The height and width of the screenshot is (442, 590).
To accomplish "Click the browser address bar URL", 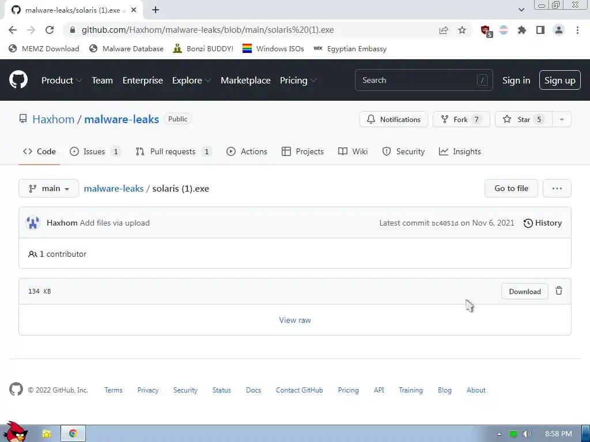I will (x=207, y=30).
